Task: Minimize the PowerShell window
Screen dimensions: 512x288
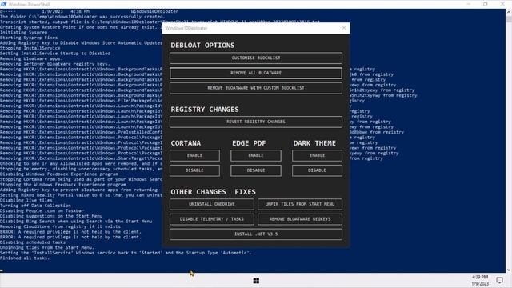Action: [x=469, y=4]
